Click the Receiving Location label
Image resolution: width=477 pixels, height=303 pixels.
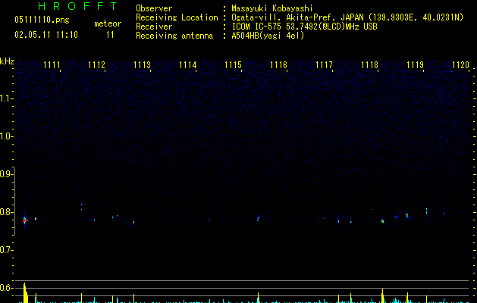(x=177, y=17)
